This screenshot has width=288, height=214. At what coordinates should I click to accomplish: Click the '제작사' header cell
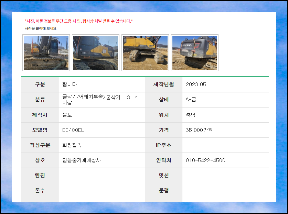40,115
